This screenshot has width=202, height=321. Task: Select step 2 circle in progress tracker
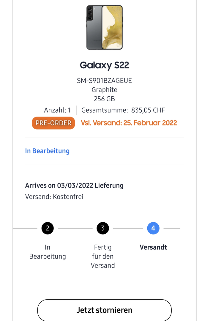click(x=48, y=228)
